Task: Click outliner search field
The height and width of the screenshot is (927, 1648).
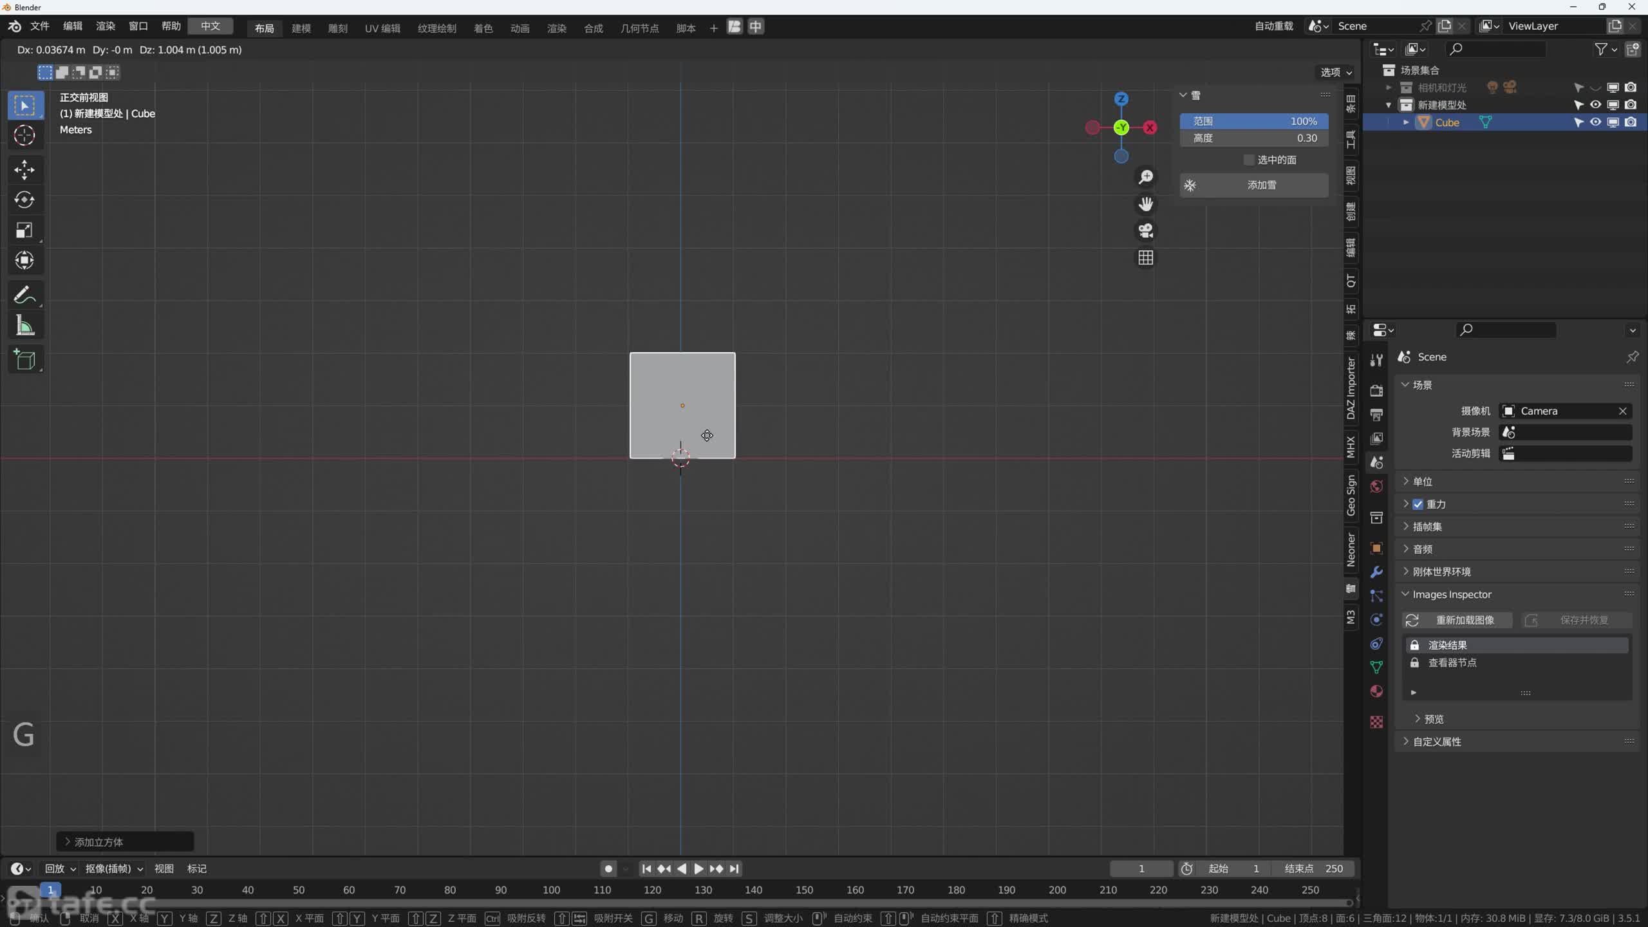Action: [x=1495, y=49]
